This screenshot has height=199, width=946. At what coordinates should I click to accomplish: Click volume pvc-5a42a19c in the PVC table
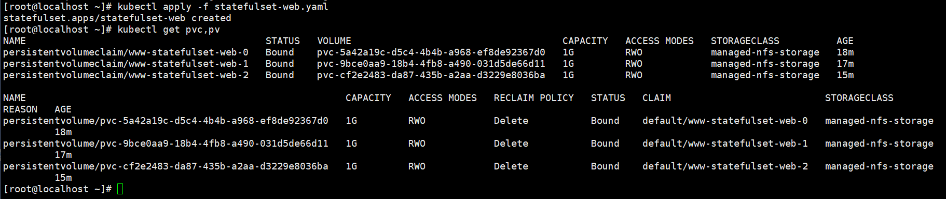pos(431,52)
